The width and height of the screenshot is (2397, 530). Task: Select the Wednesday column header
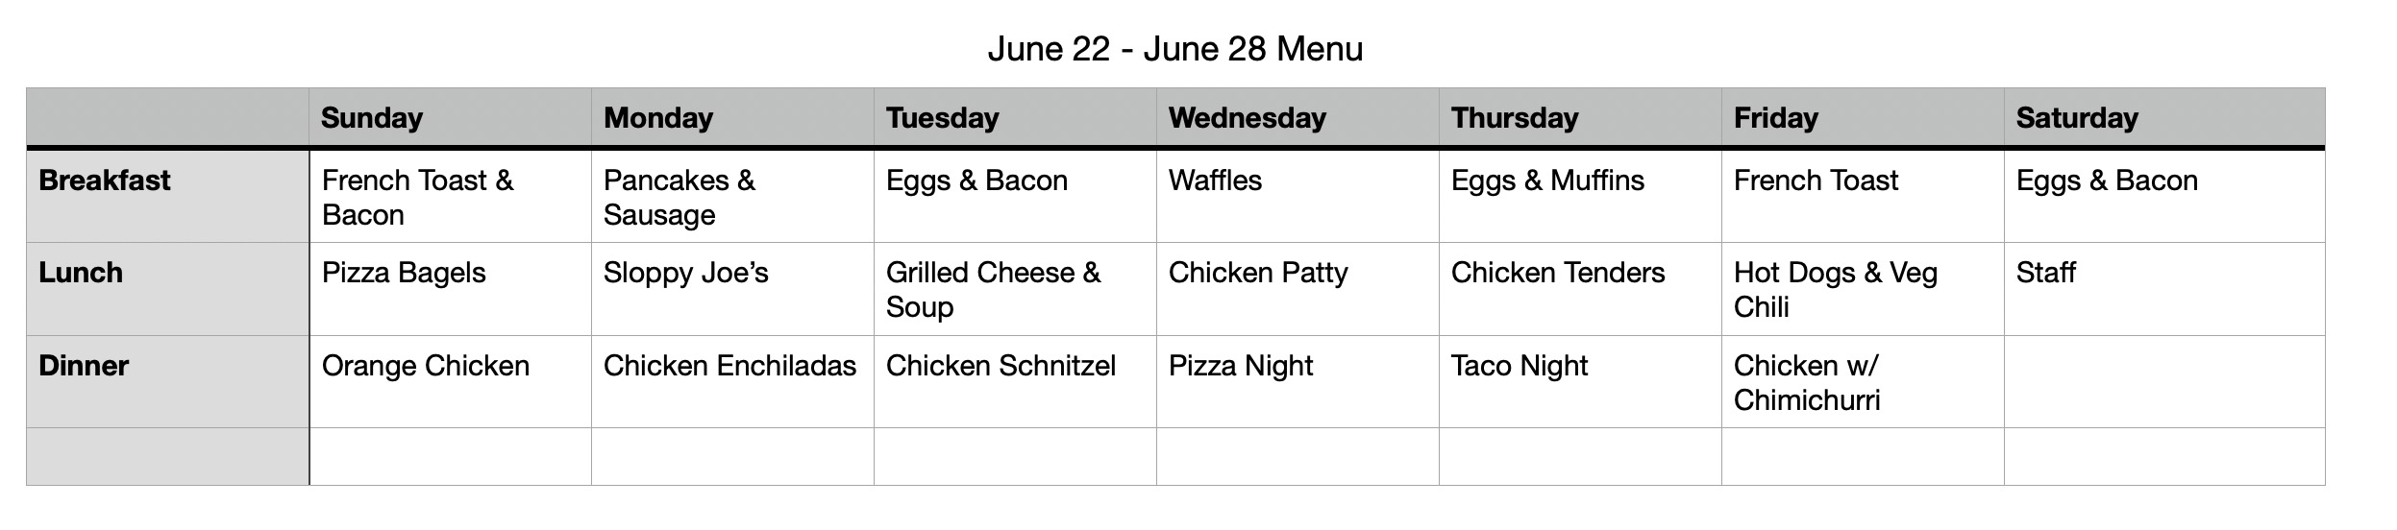1297,117
